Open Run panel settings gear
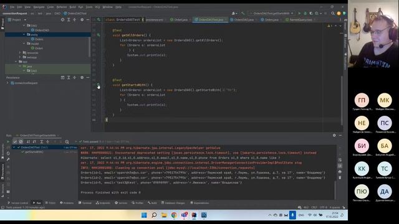399x224 pixels. (x=334, y=136)
